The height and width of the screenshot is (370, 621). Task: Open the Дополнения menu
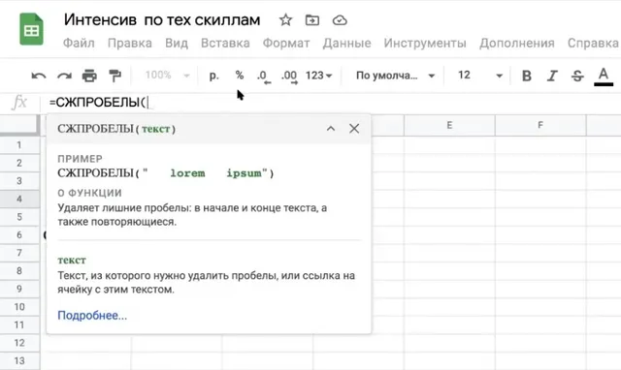pos(517,43)
